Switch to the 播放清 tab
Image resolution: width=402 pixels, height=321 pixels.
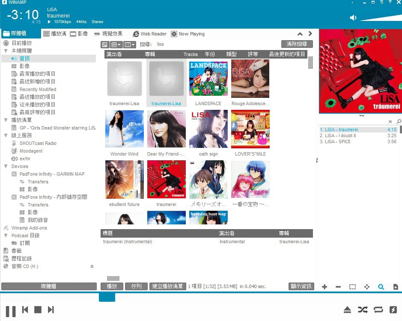click(x=55, y=34)
